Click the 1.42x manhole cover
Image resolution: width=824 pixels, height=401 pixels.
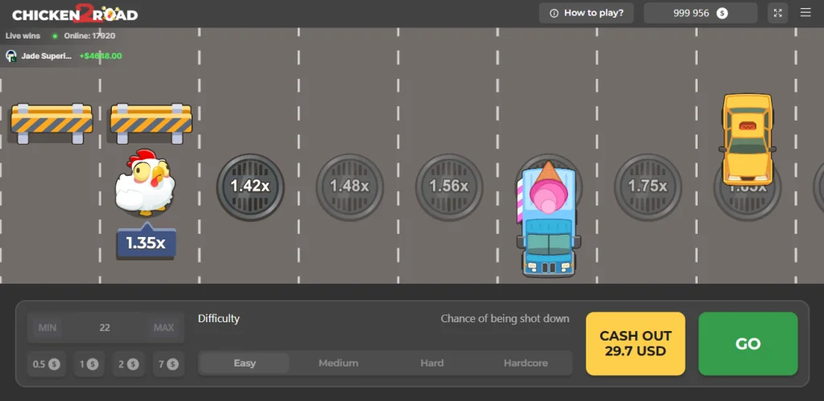coord(250,187)
